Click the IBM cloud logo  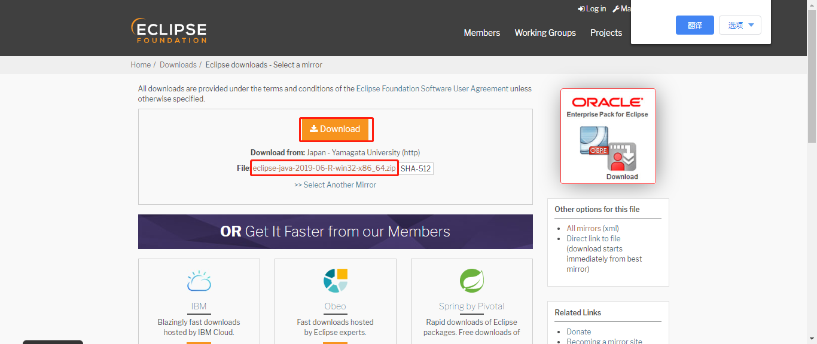pos(199,281)
